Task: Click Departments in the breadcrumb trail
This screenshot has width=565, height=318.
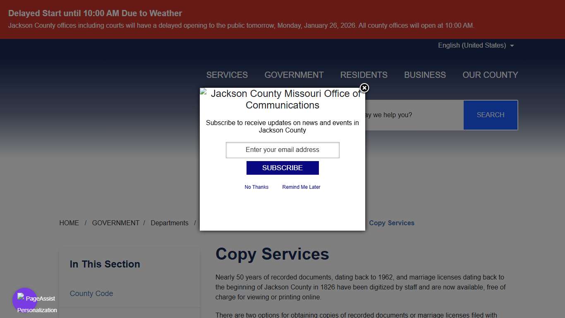Action: (x=170, y=223)
